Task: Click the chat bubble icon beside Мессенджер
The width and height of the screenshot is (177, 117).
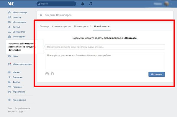Action: [9, 22]
